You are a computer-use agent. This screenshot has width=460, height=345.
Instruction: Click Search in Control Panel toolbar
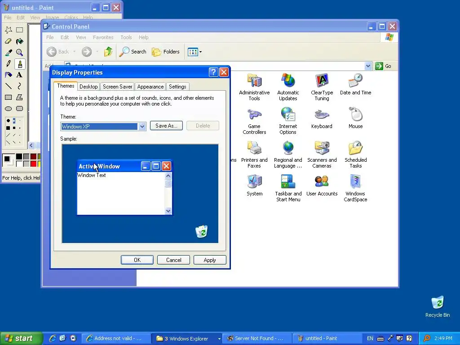133,52
